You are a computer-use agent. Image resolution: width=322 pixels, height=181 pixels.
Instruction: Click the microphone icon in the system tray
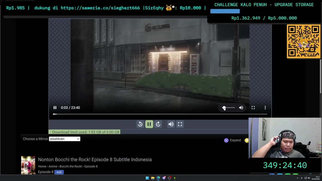301,178
